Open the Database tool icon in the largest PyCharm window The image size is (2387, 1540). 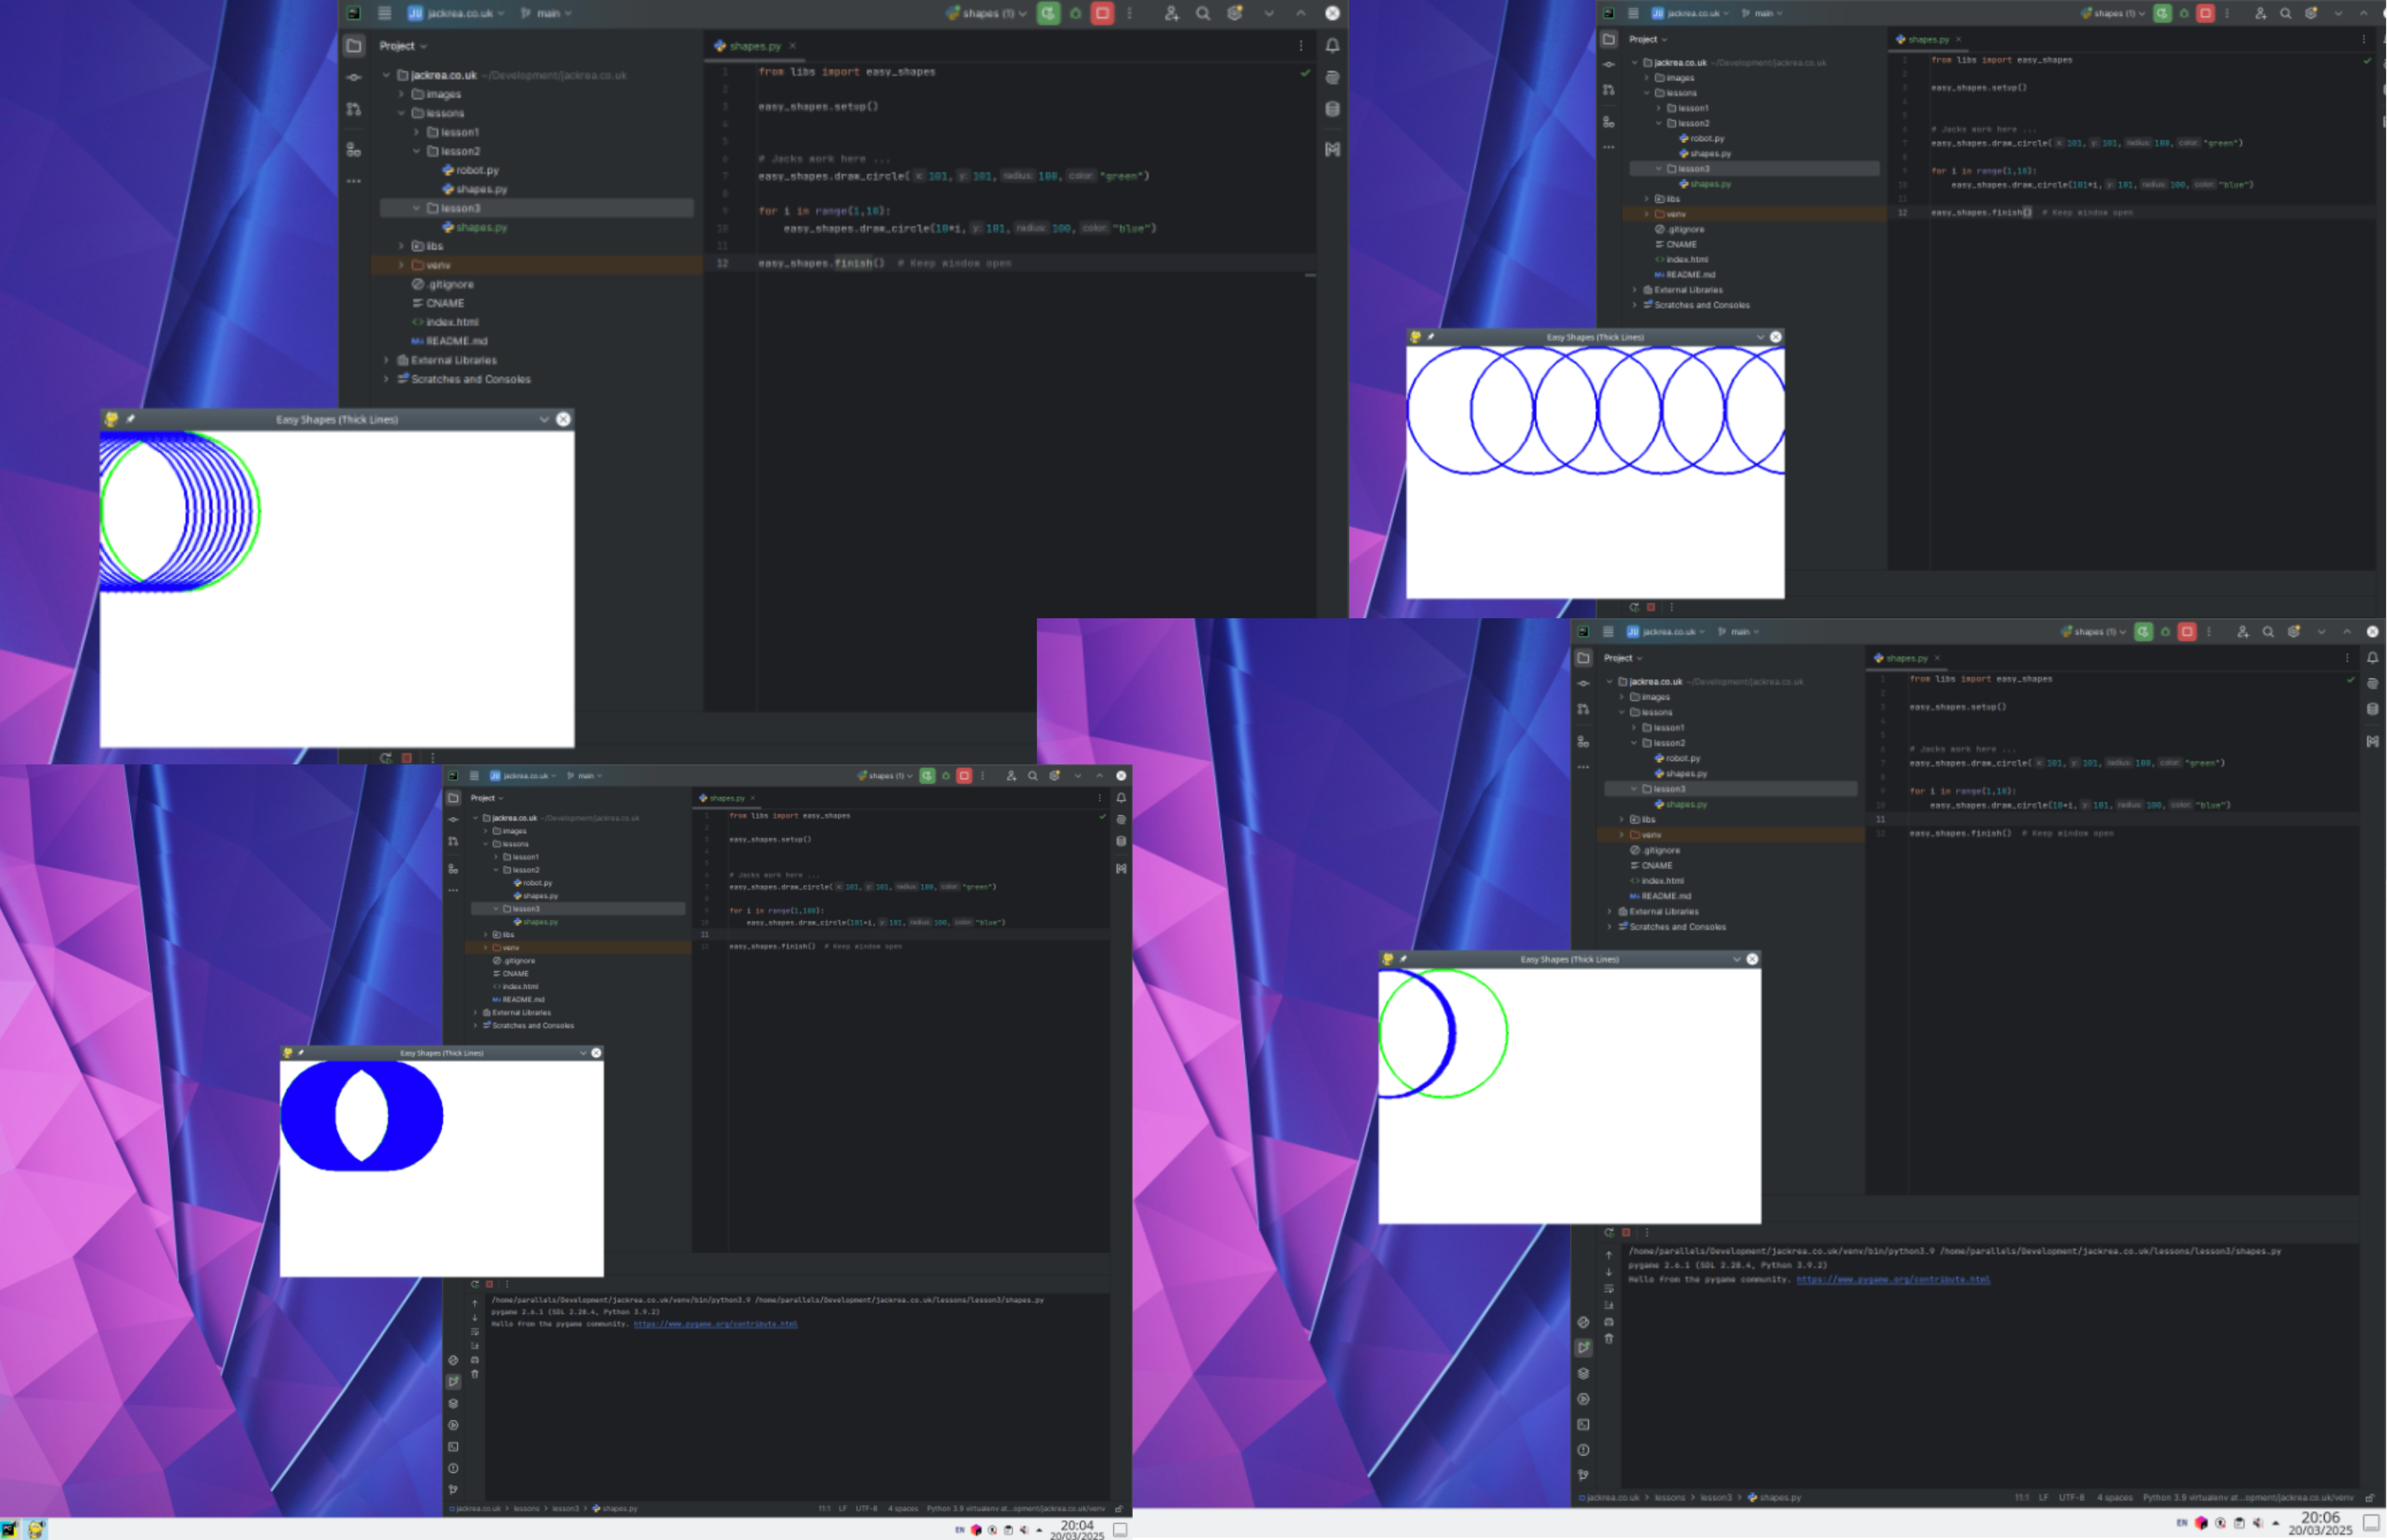1332,109
